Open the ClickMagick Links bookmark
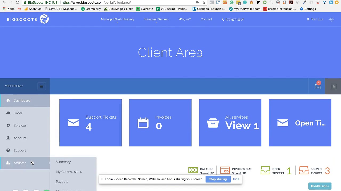This screenshot has width=341, height=191. coord(118,9)
